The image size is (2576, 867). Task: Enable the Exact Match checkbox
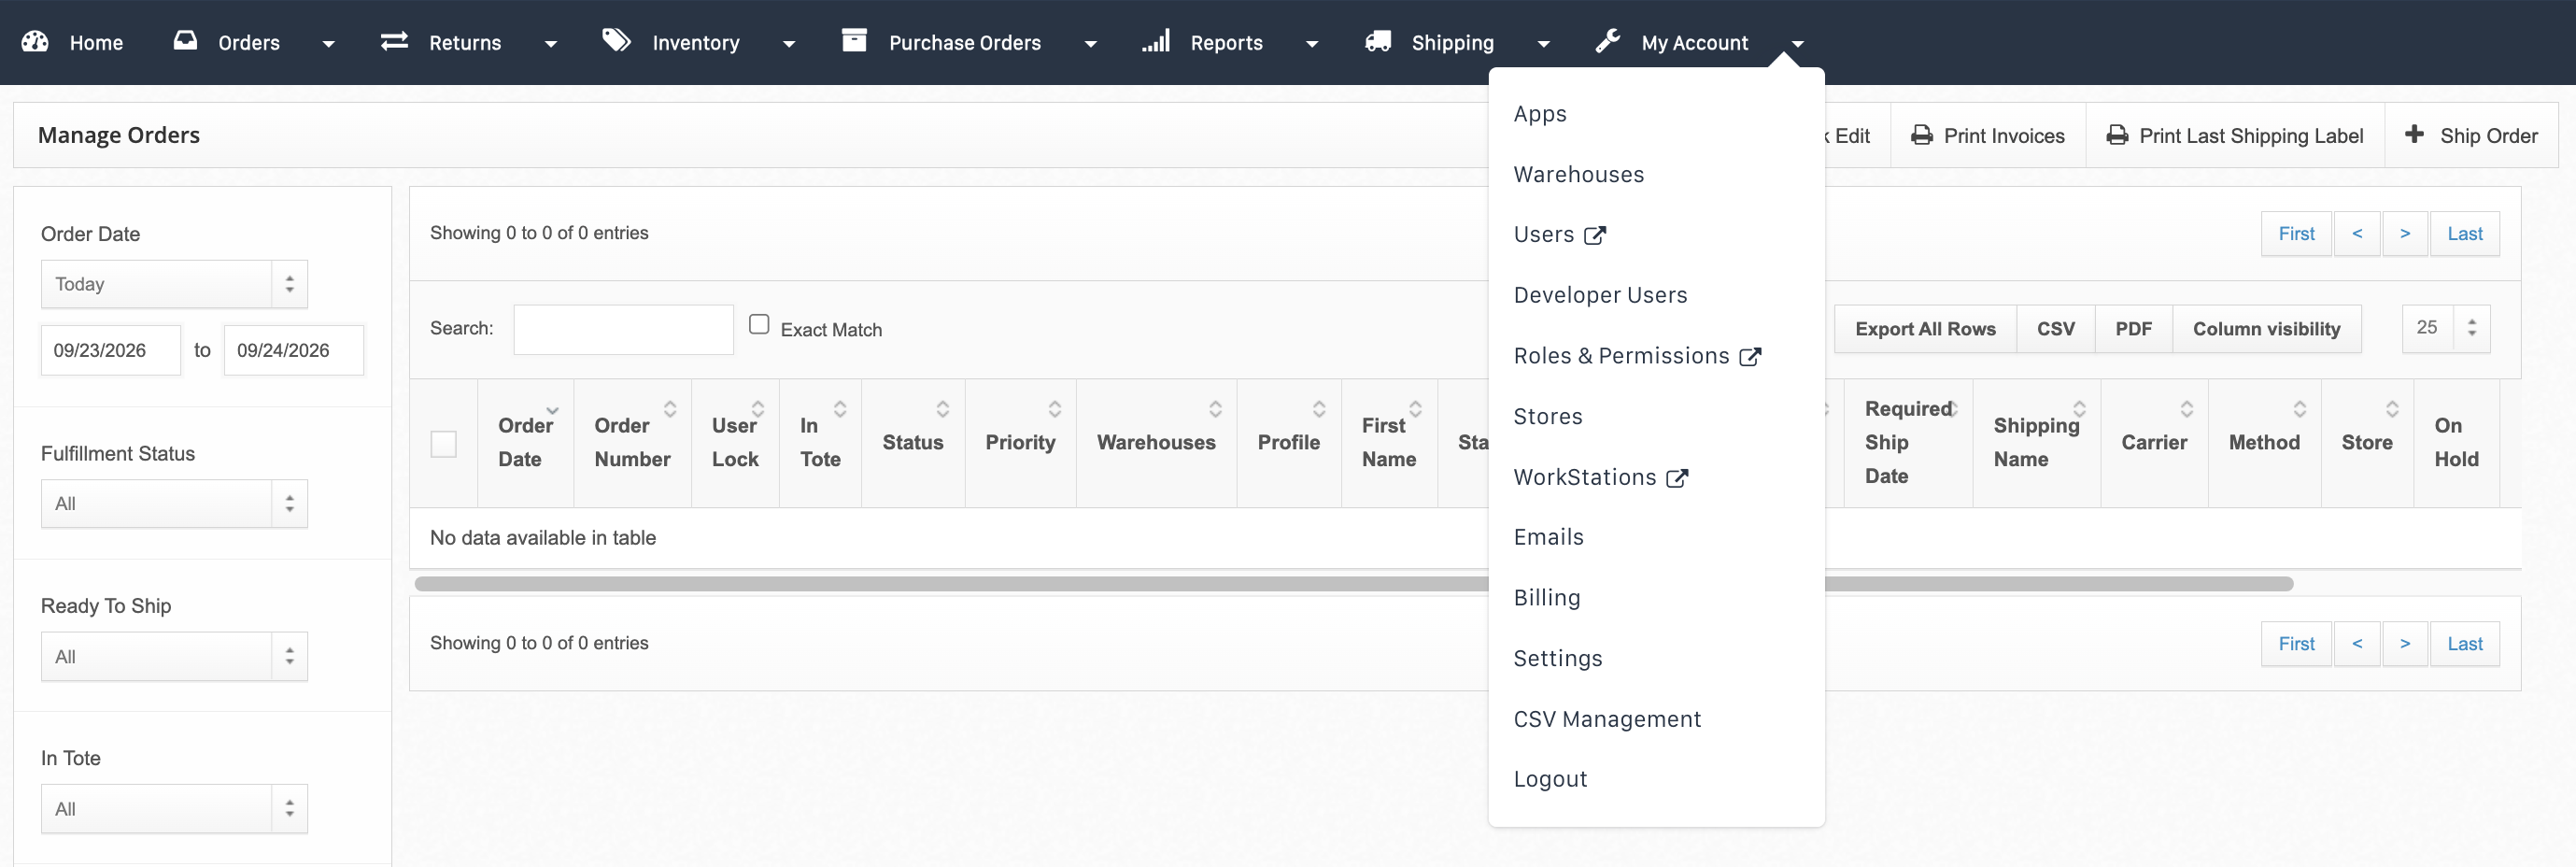759,324
